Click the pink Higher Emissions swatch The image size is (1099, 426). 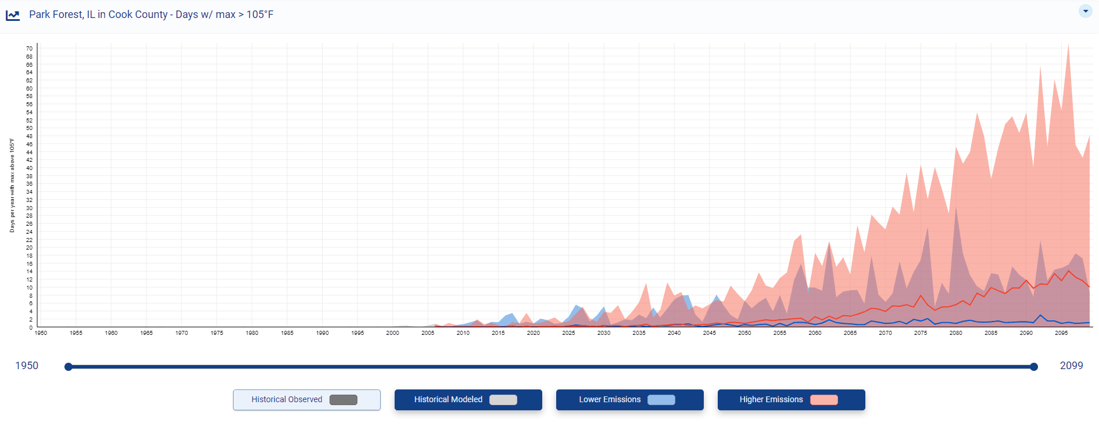tap(824, 400)
